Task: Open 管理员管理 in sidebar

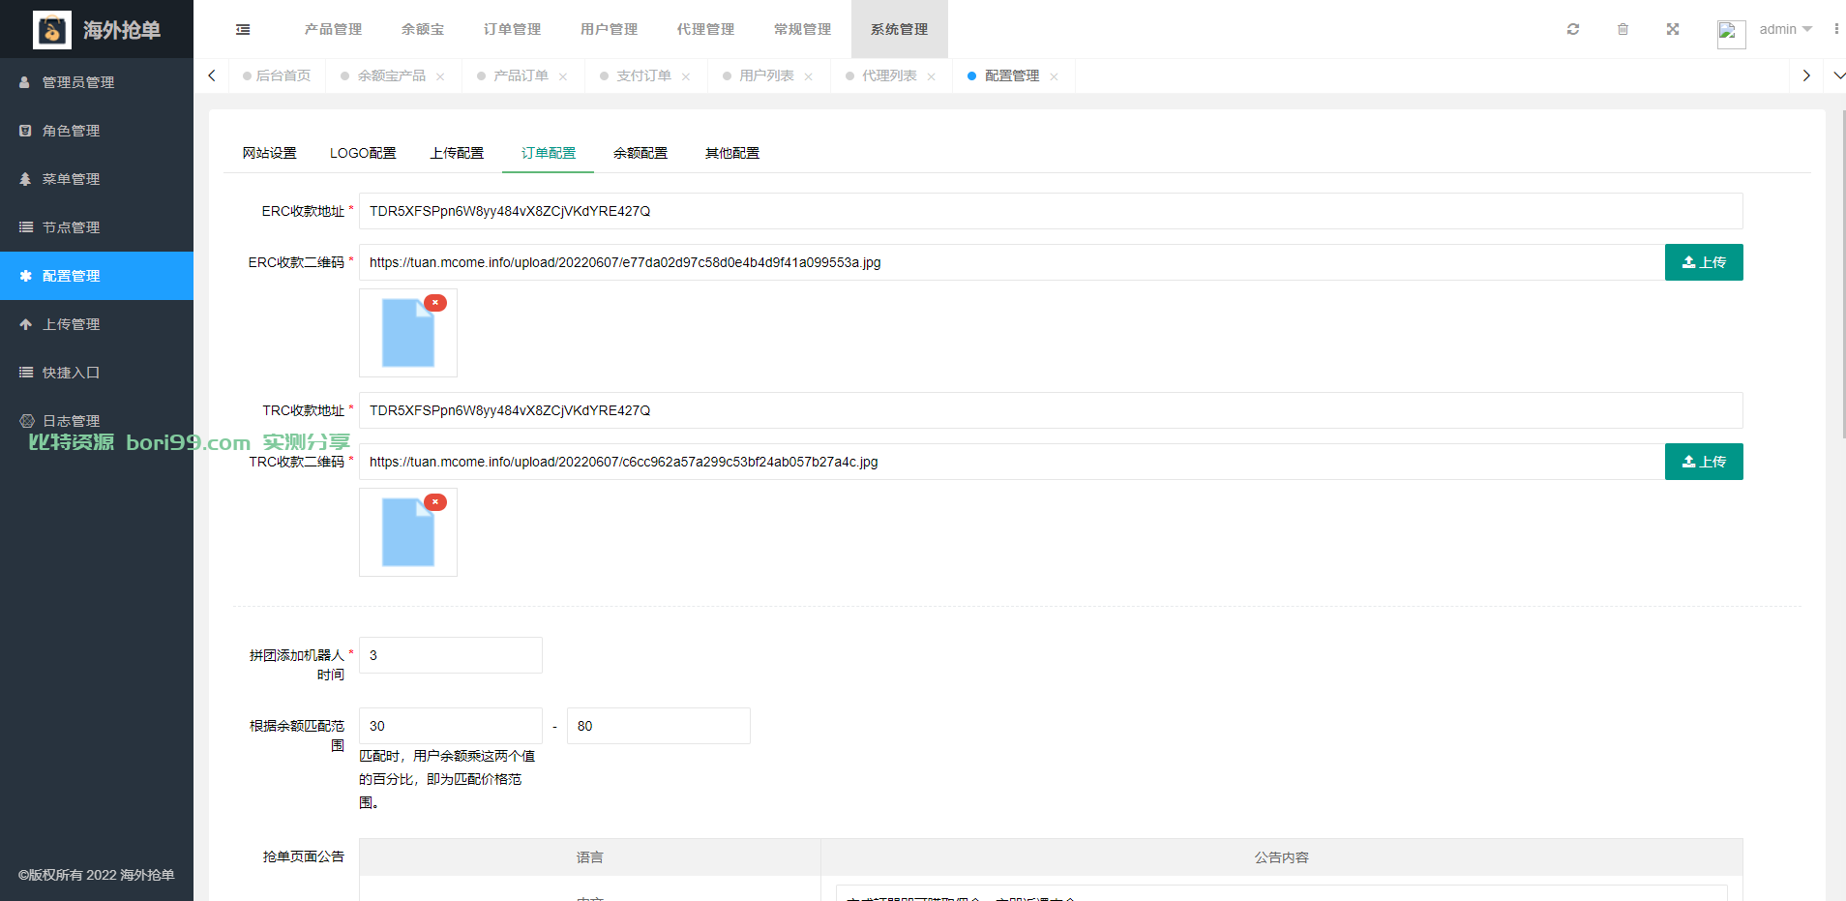Action: coord(97,82)
